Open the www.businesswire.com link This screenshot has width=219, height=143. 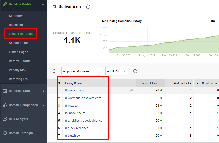tap(84, 98)
